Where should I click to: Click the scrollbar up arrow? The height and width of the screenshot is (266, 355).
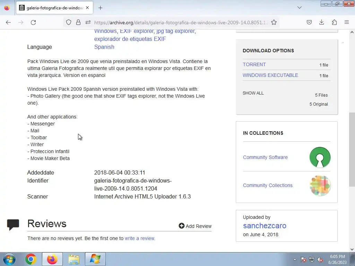(x=352, y=32)
